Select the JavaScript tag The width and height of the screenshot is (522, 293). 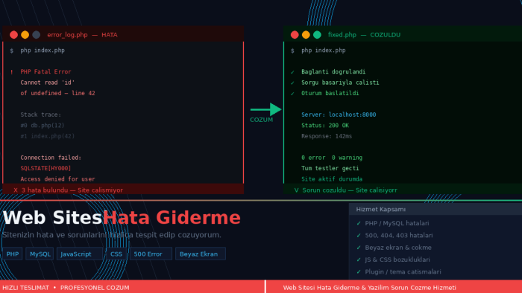(x=80, y=254)
